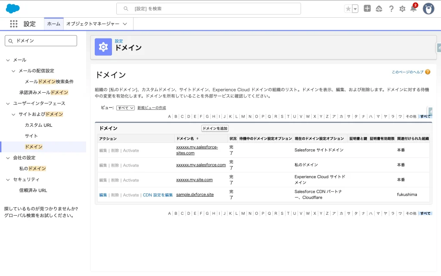
Task: Collapse the メール tree section
Action: pyautogui.click(x=8, y=60)
